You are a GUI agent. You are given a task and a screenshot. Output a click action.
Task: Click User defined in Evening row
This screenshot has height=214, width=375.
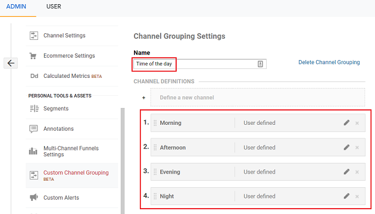[260, 172]
